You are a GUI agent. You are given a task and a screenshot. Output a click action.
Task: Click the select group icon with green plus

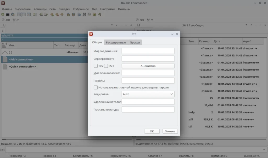point(52,15)
